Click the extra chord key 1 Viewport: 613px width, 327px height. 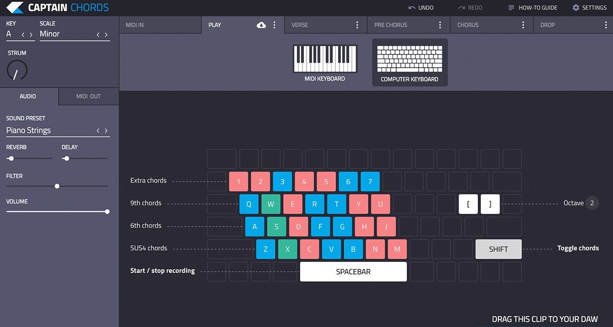(239, 181)
